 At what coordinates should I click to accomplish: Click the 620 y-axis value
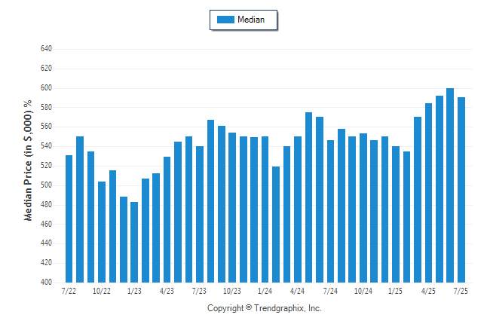click(46, 69)
